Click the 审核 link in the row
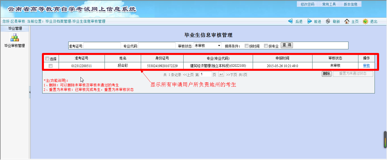 click(x=366, y=66)
